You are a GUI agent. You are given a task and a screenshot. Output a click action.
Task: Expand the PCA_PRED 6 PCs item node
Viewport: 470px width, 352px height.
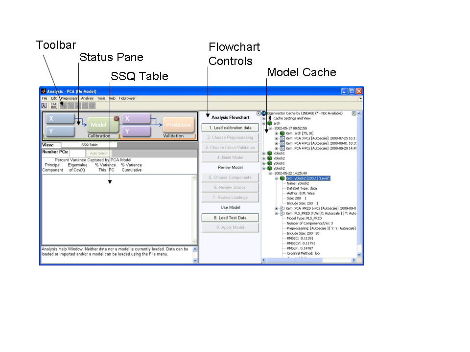pyautogui.click(x=276, y=208)
